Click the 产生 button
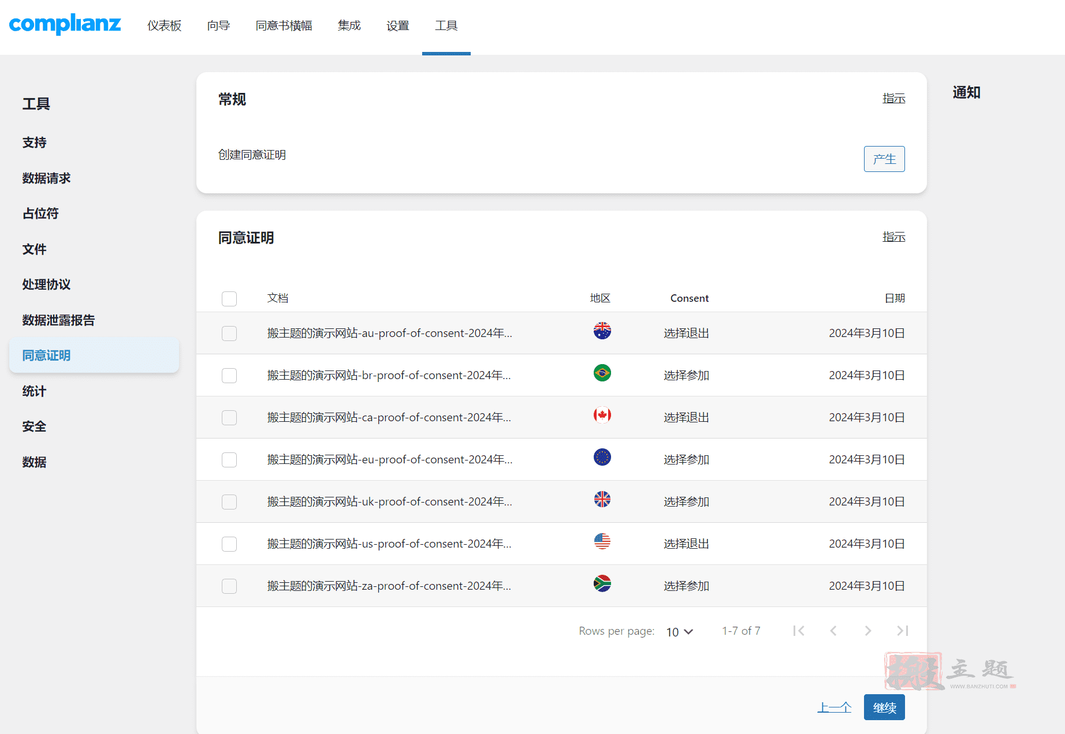This screenshot has height=734, width=1065. point(884,159)
